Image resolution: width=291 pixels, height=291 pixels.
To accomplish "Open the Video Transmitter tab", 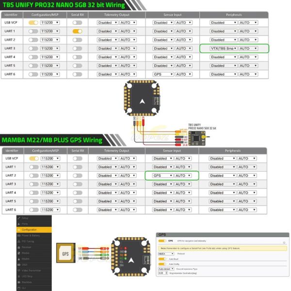I will [x=34, y=271].
